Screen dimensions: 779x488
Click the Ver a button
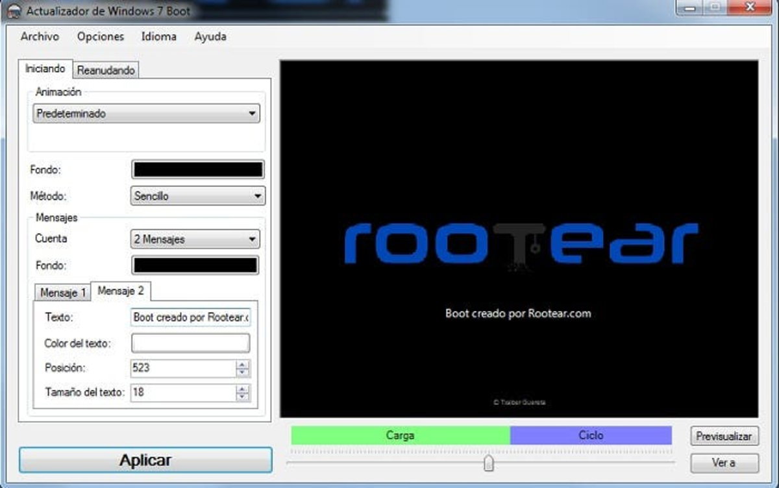[724, 463]
